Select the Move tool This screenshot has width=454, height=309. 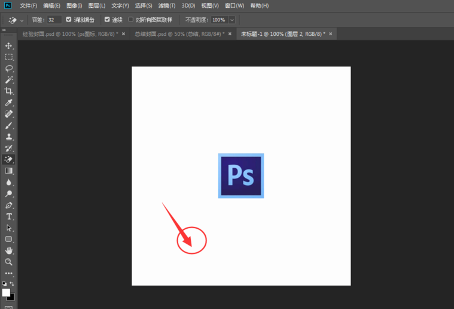click(x=9, y=46)
